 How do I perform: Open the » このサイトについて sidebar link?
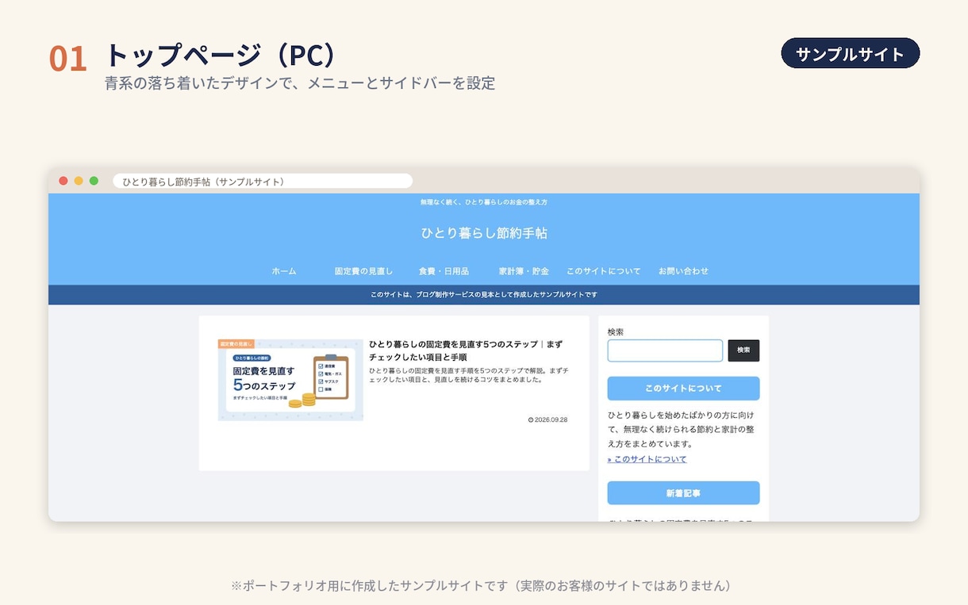coord(647,459)
